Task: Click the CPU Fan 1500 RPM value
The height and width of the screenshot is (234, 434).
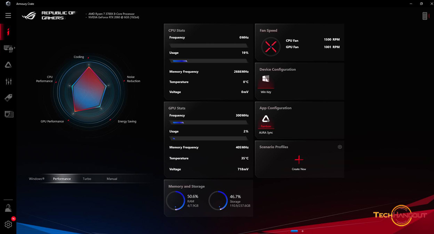Action: 332,40
